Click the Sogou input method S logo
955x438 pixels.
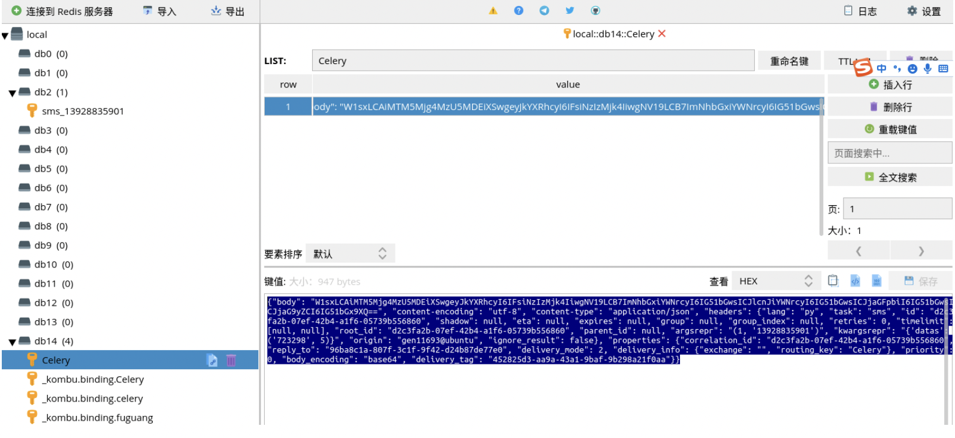click(x=863, y=67)
